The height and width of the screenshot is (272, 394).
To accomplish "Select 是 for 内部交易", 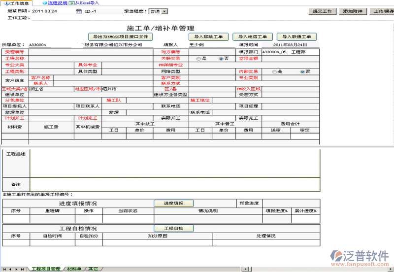I will [x=274, y=71].
